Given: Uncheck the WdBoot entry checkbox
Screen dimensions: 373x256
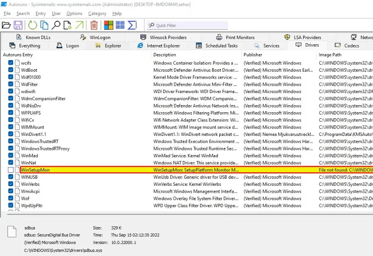Looking at the screenshot, I should (11, 70).
